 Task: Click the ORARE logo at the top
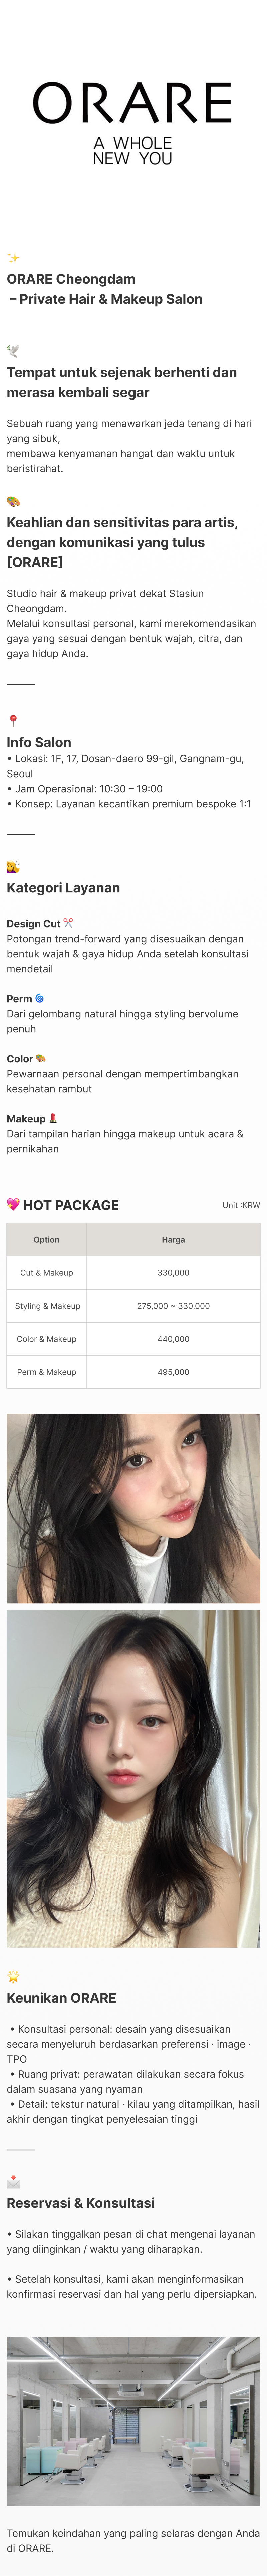coord(133,103)
